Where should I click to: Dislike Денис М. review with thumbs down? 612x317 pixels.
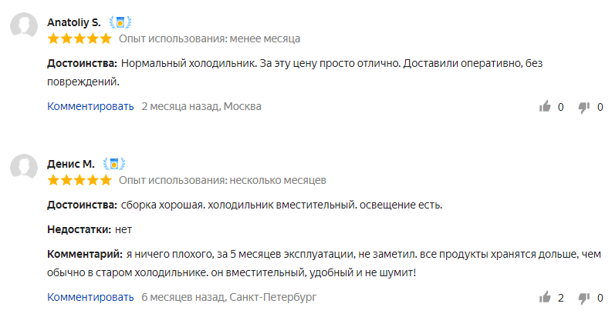pyautogui.click(x=584, y=299)
